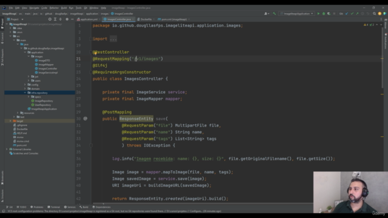Screen dimensions: 388x218
Task: Update project with the blue Git arrow
Action: coord(347,13)
